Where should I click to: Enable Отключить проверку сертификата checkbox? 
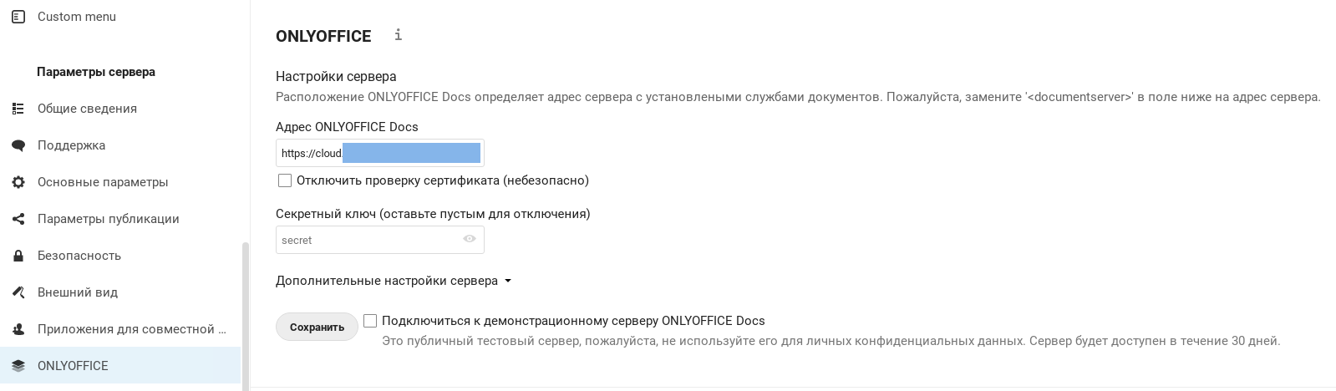[285, 180]
